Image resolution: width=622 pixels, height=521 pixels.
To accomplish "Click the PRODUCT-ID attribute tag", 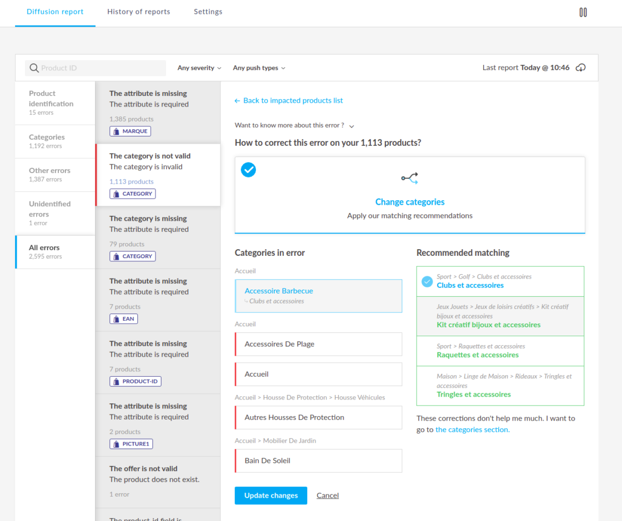I will (x=136, y=382).
